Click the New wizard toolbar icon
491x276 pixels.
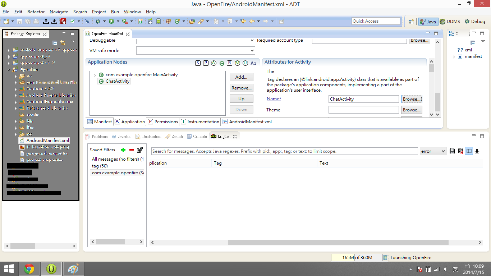[x=6, y=22]
